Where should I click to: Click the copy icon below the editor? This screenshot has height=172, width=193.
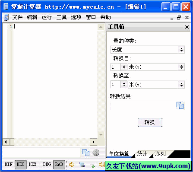click(x=86, y=153)
